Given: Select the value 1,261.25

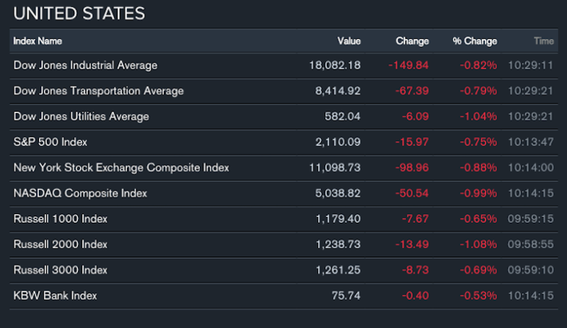Looking at the screenshot, I should pos(338,270).
